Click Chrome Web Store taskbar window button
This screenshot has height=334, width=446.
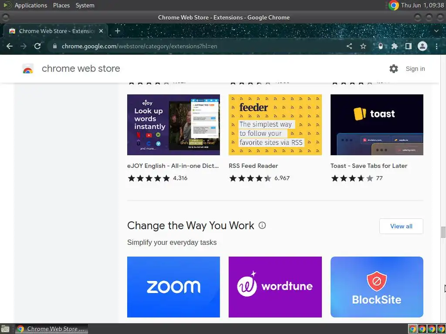point(51,329)
